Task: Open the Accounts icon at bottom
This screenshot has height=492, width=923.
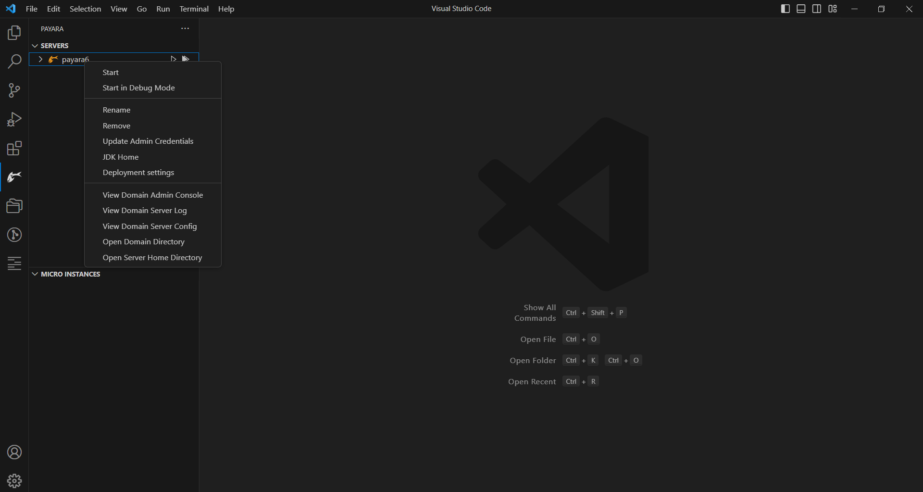Action: coord(14,452)
